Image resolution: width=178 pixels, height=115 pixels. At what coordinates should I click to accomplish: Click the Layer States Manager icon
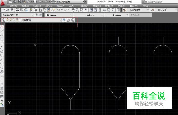click(x=73, y=20)
